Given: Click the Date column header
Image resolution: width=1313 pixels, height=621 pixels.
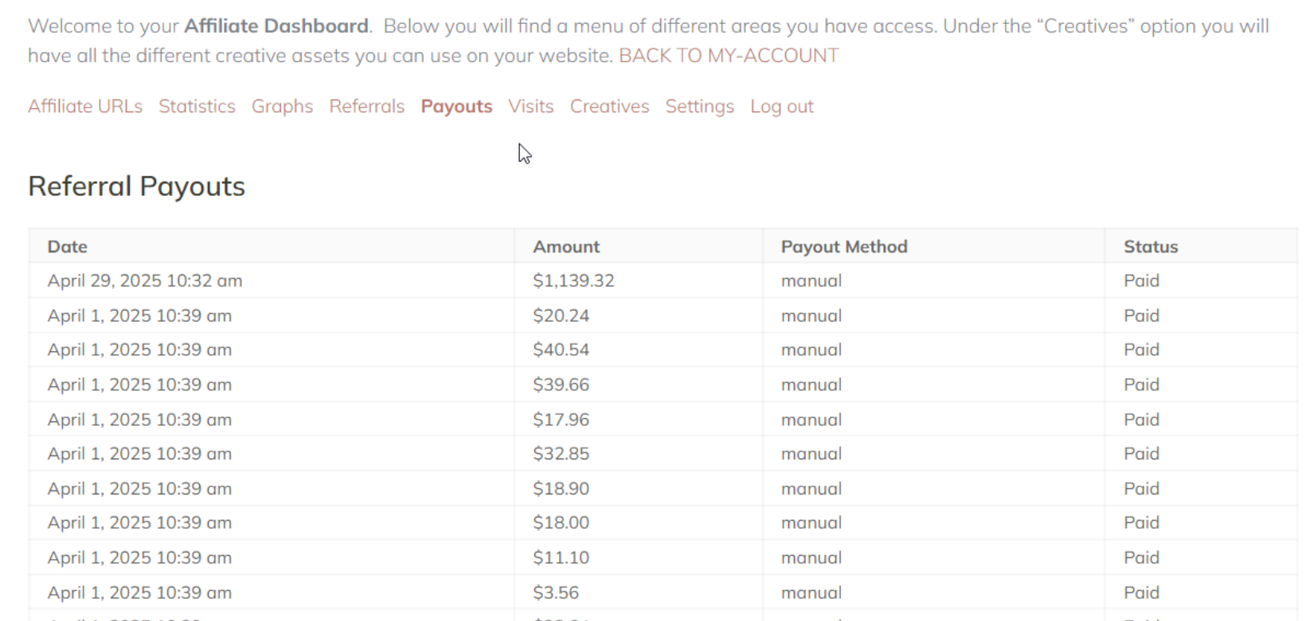Looking at the screenshot, I should tap(67, 247).
